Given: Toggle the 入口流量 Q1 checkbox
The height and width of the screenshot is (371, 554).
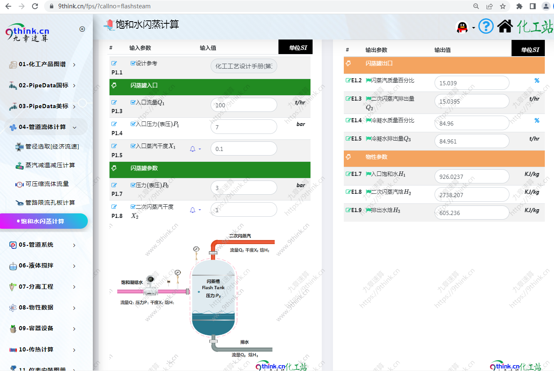Looking at the screenshot, I should pyautogui.click(x=133, y=102).
